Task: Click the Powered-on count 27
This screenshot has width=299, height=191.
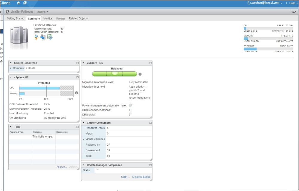Action: pyautogui.click(x=108, y=145)
